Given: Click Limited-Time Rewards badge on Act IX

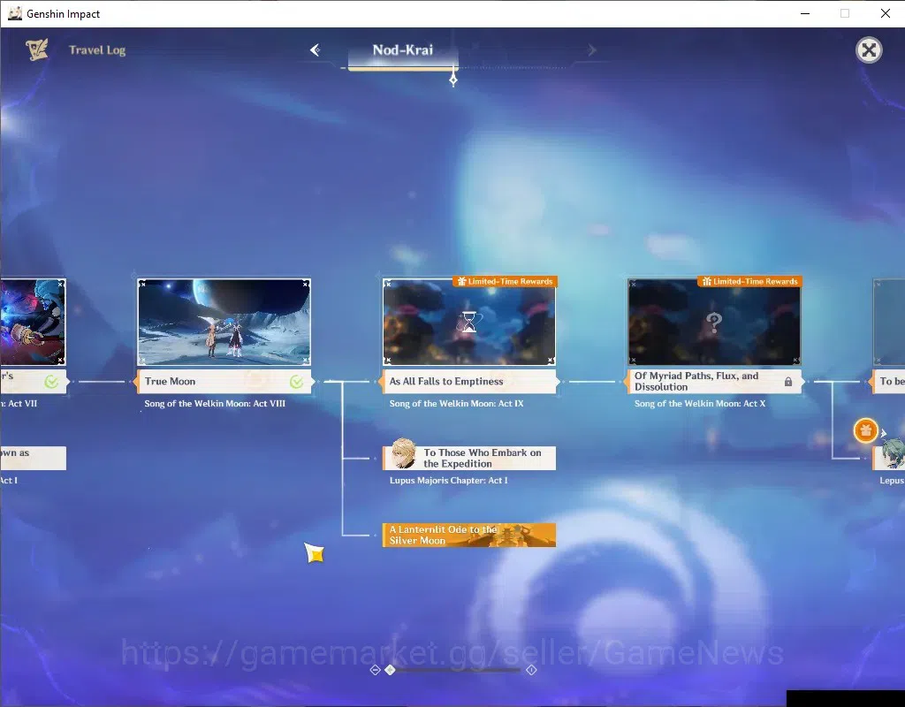Looking at the screenshot, I should click(x=505, y=282).
